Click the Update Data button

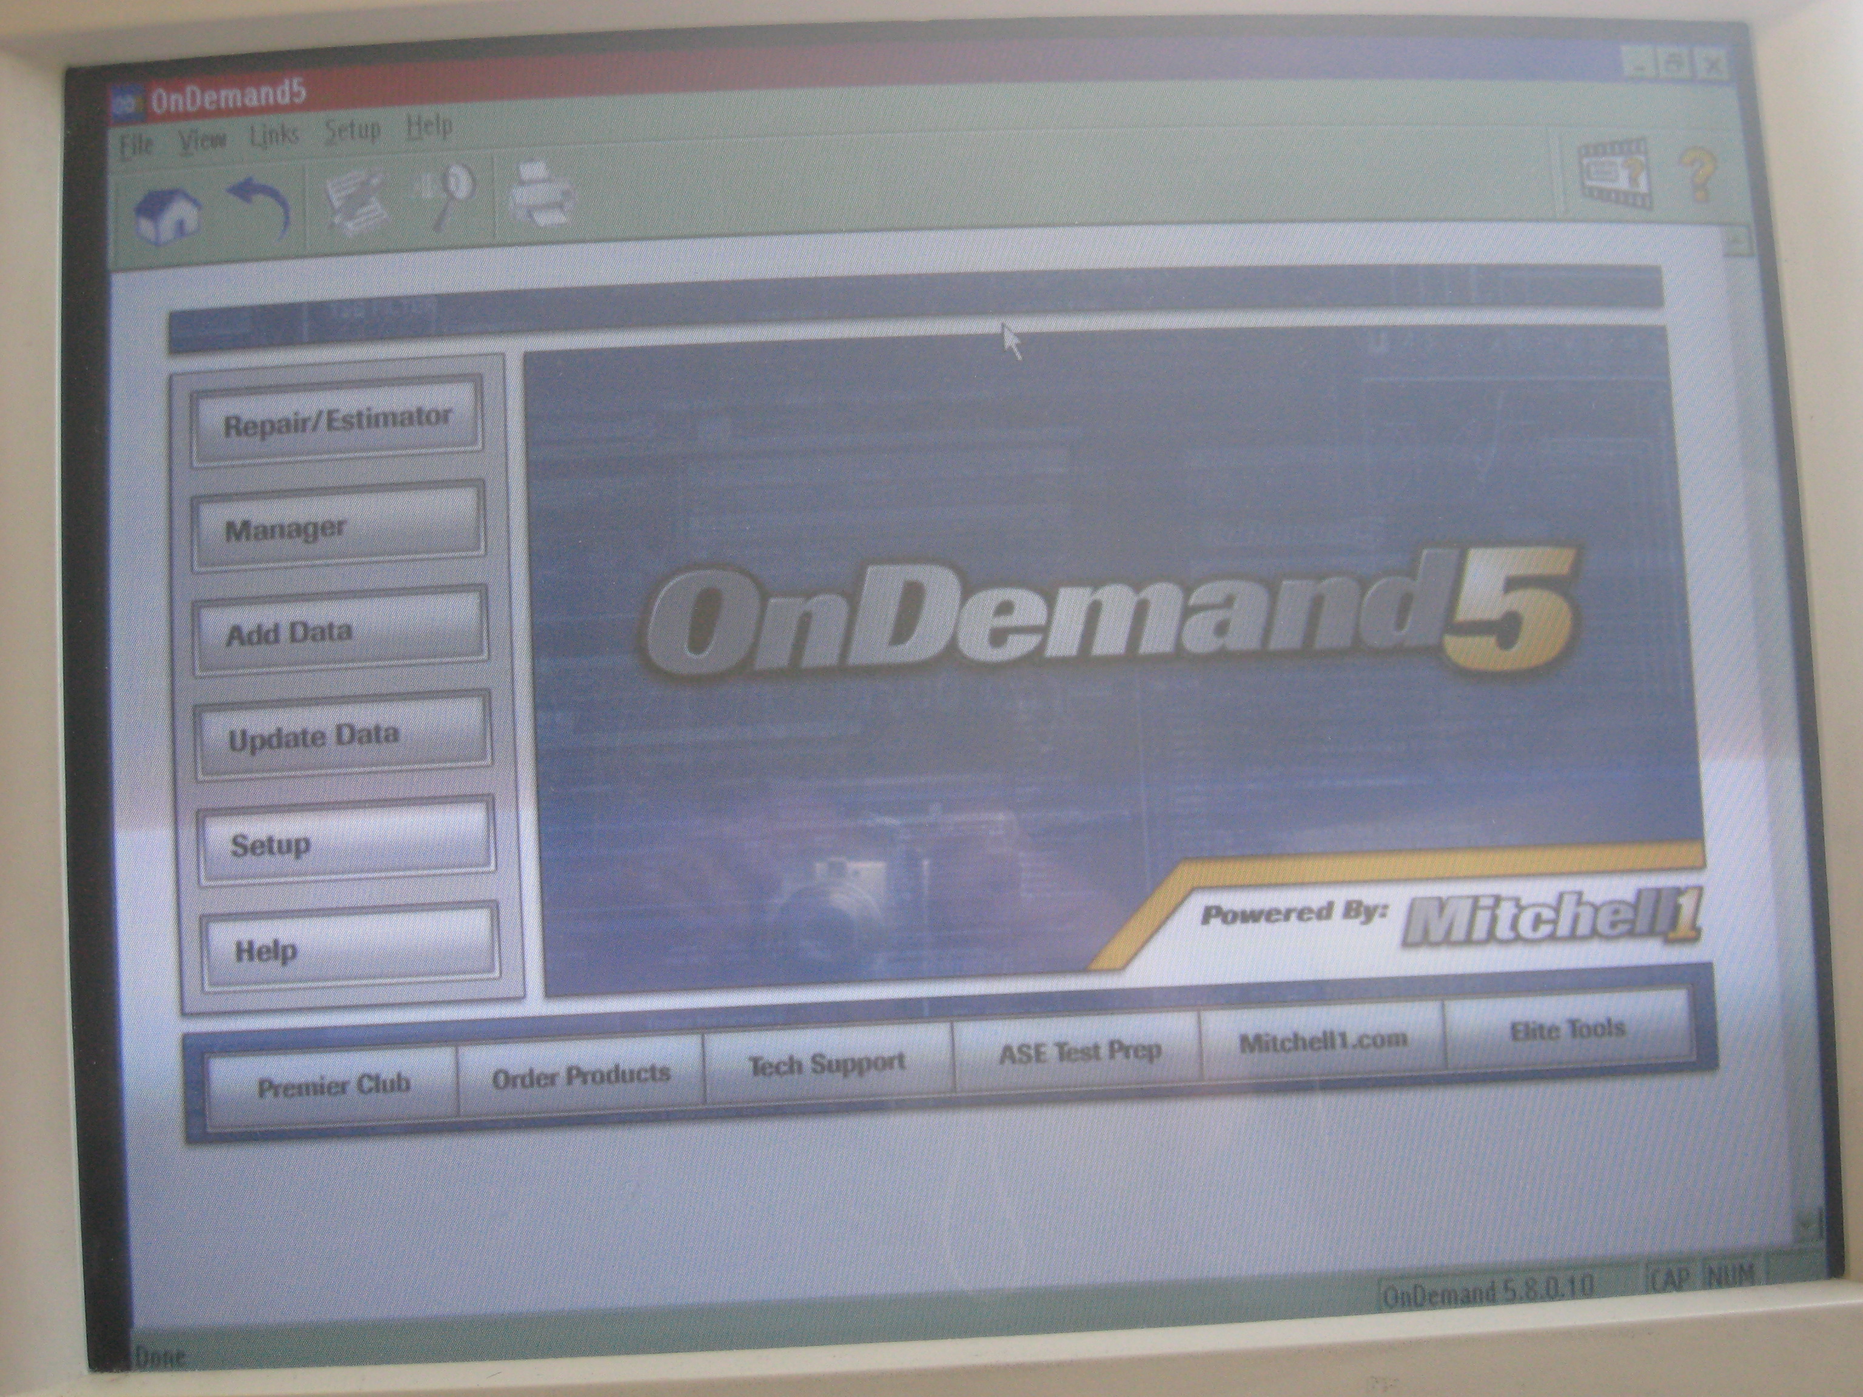pyautogui.click(x=343, y=736)
